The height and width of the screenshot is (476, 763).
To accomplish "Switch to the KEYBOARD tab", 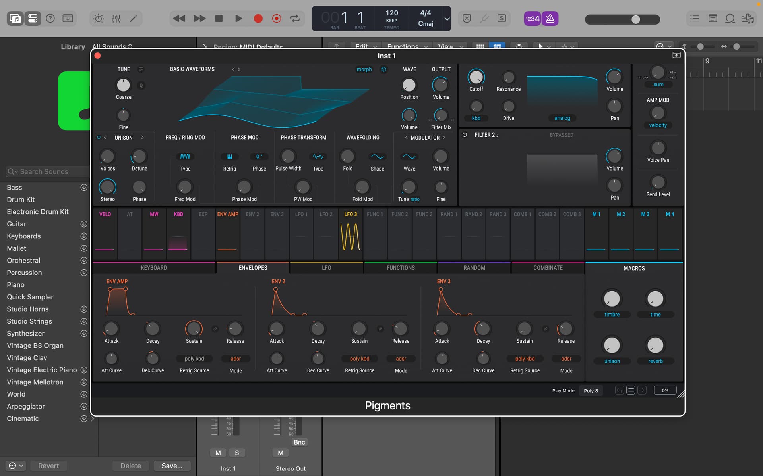I will pos(154,268).
